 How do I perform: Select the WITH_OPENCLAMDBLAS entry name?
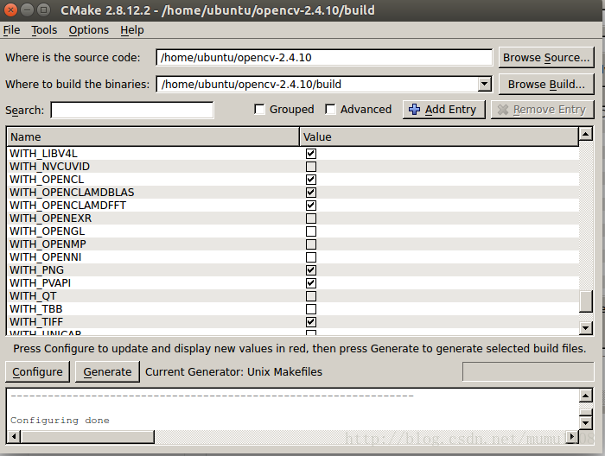(x=72, y=193)
